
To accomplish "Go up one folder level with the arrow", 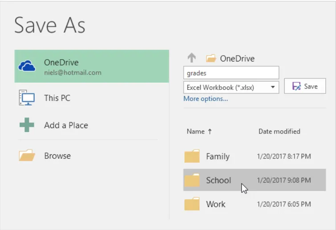I will pos(191,58).
